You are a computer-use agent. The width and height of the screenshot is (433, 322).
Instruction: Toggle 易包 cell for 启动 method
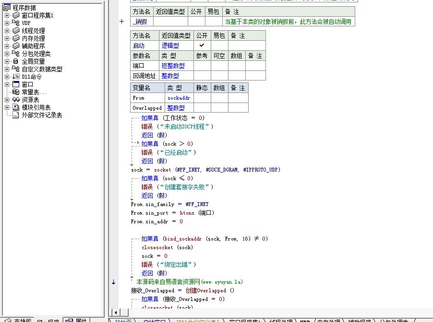coord(219,46)
